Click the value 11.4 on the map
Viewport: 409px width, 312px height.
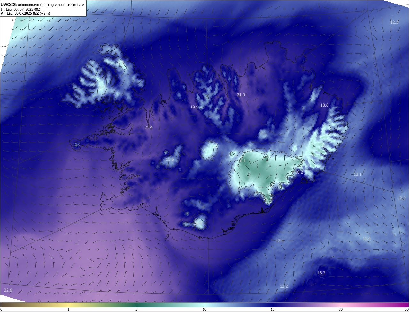[x=367, y=239]
